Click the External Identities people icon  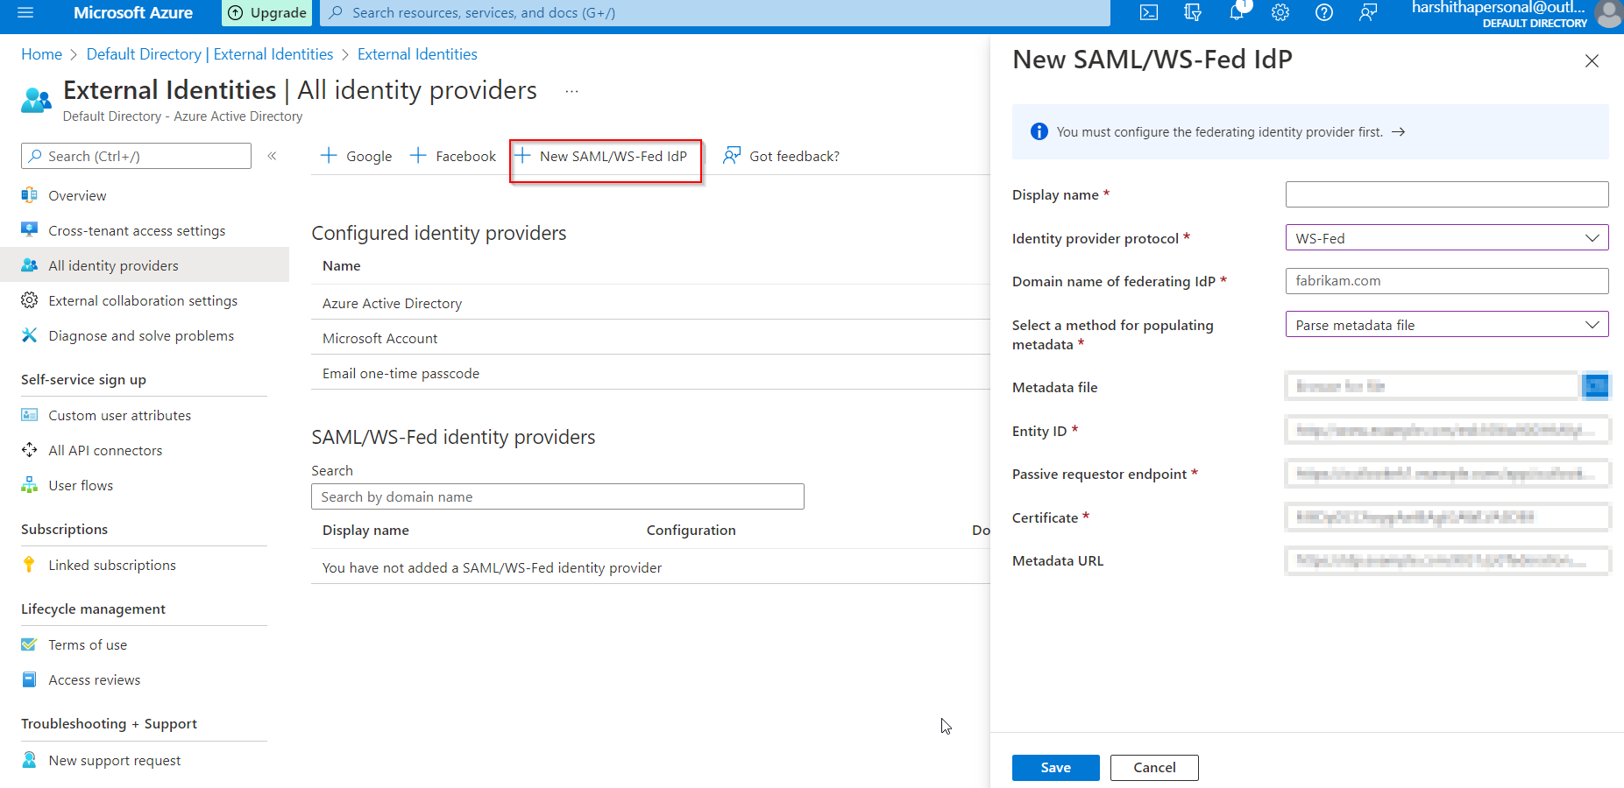click(36, 101)
